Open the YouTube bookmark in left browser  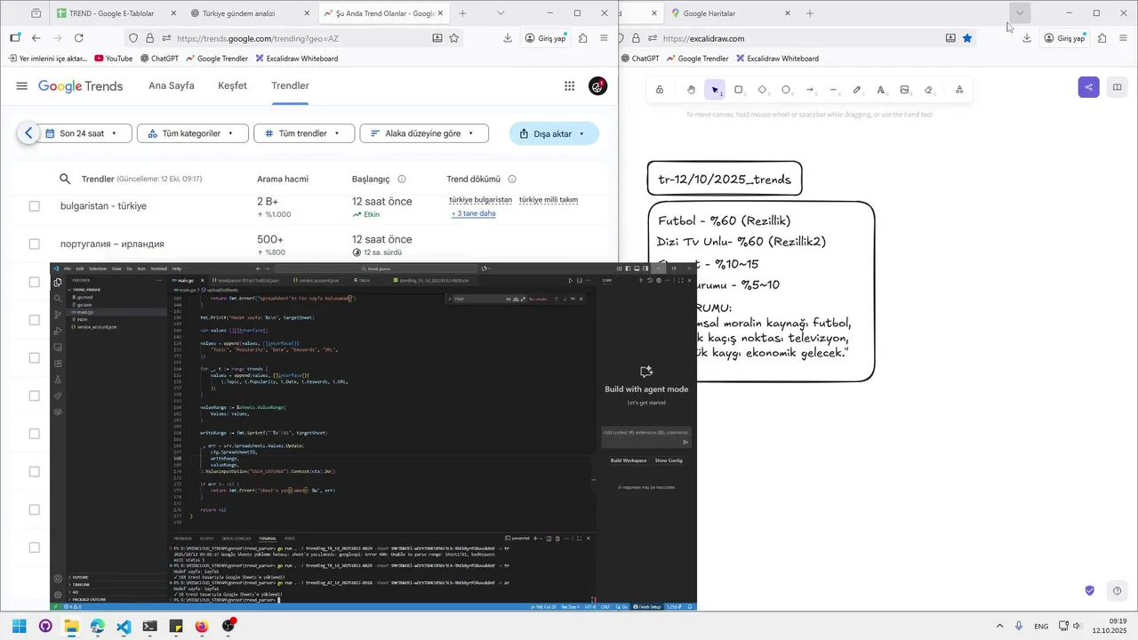pyautogui.click(x=113, y=59)
